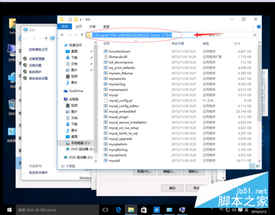This screenshot has height=215, width=275.
Task: Click the search magnifier icon in the bin window
Action: pos(255,35)
